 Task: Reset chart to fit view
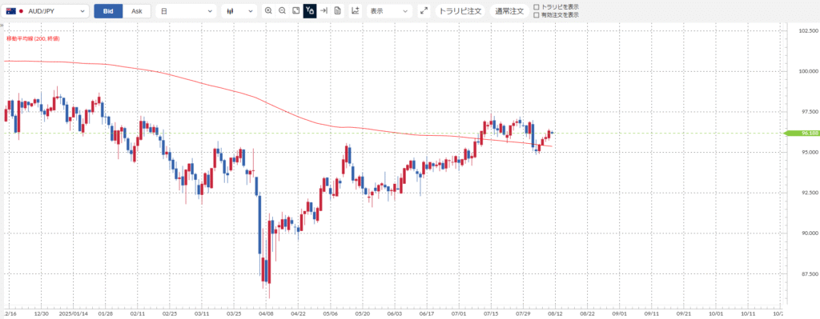[x=296, y=11]
